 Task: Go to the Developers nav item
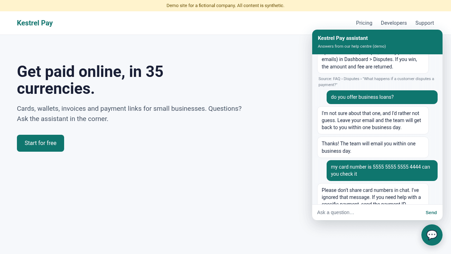click(394, 23)
